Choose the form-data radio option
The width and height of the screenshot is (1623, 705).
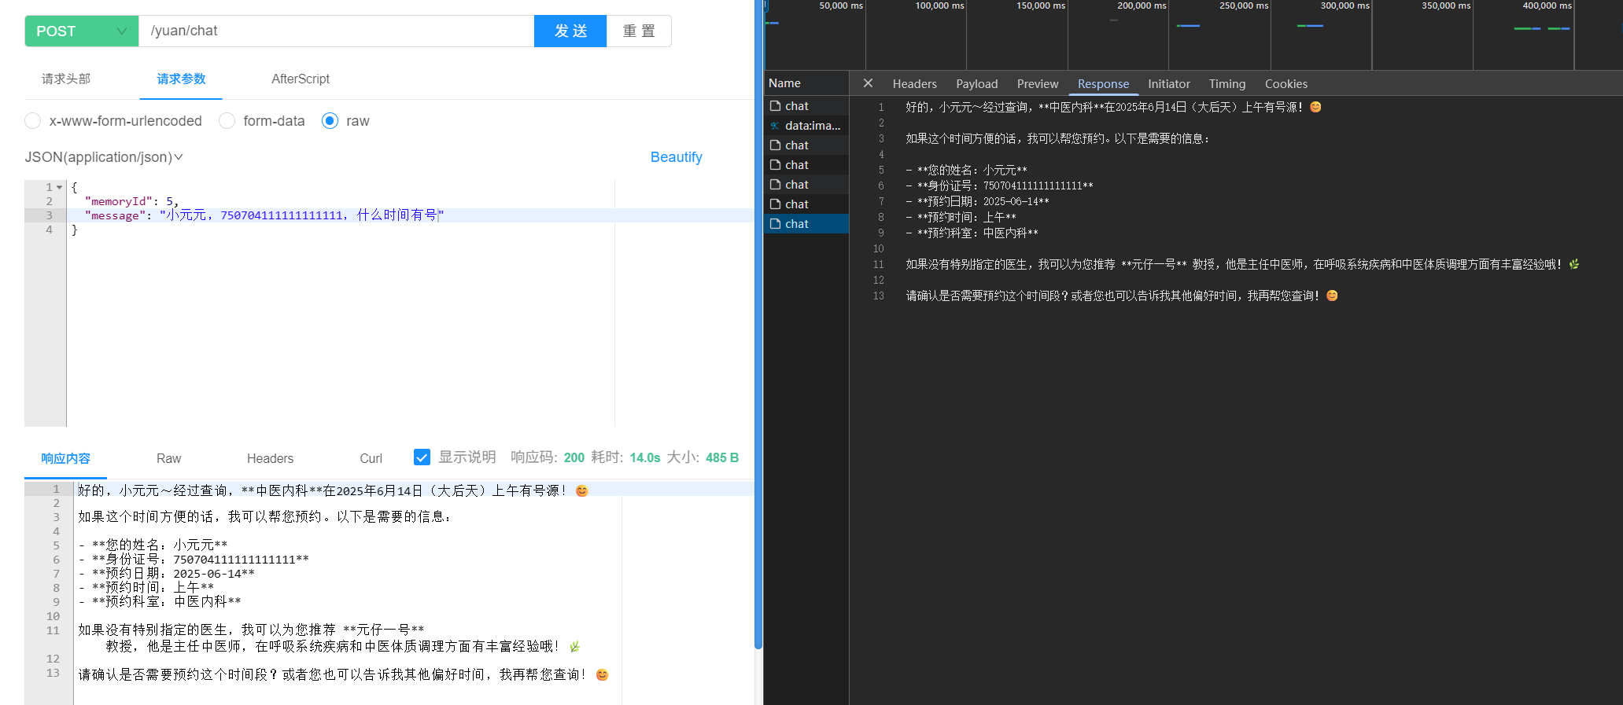[227, 121]
